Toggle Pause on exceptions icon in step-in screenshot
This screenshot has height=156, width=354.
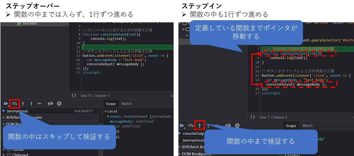(237, 125)
